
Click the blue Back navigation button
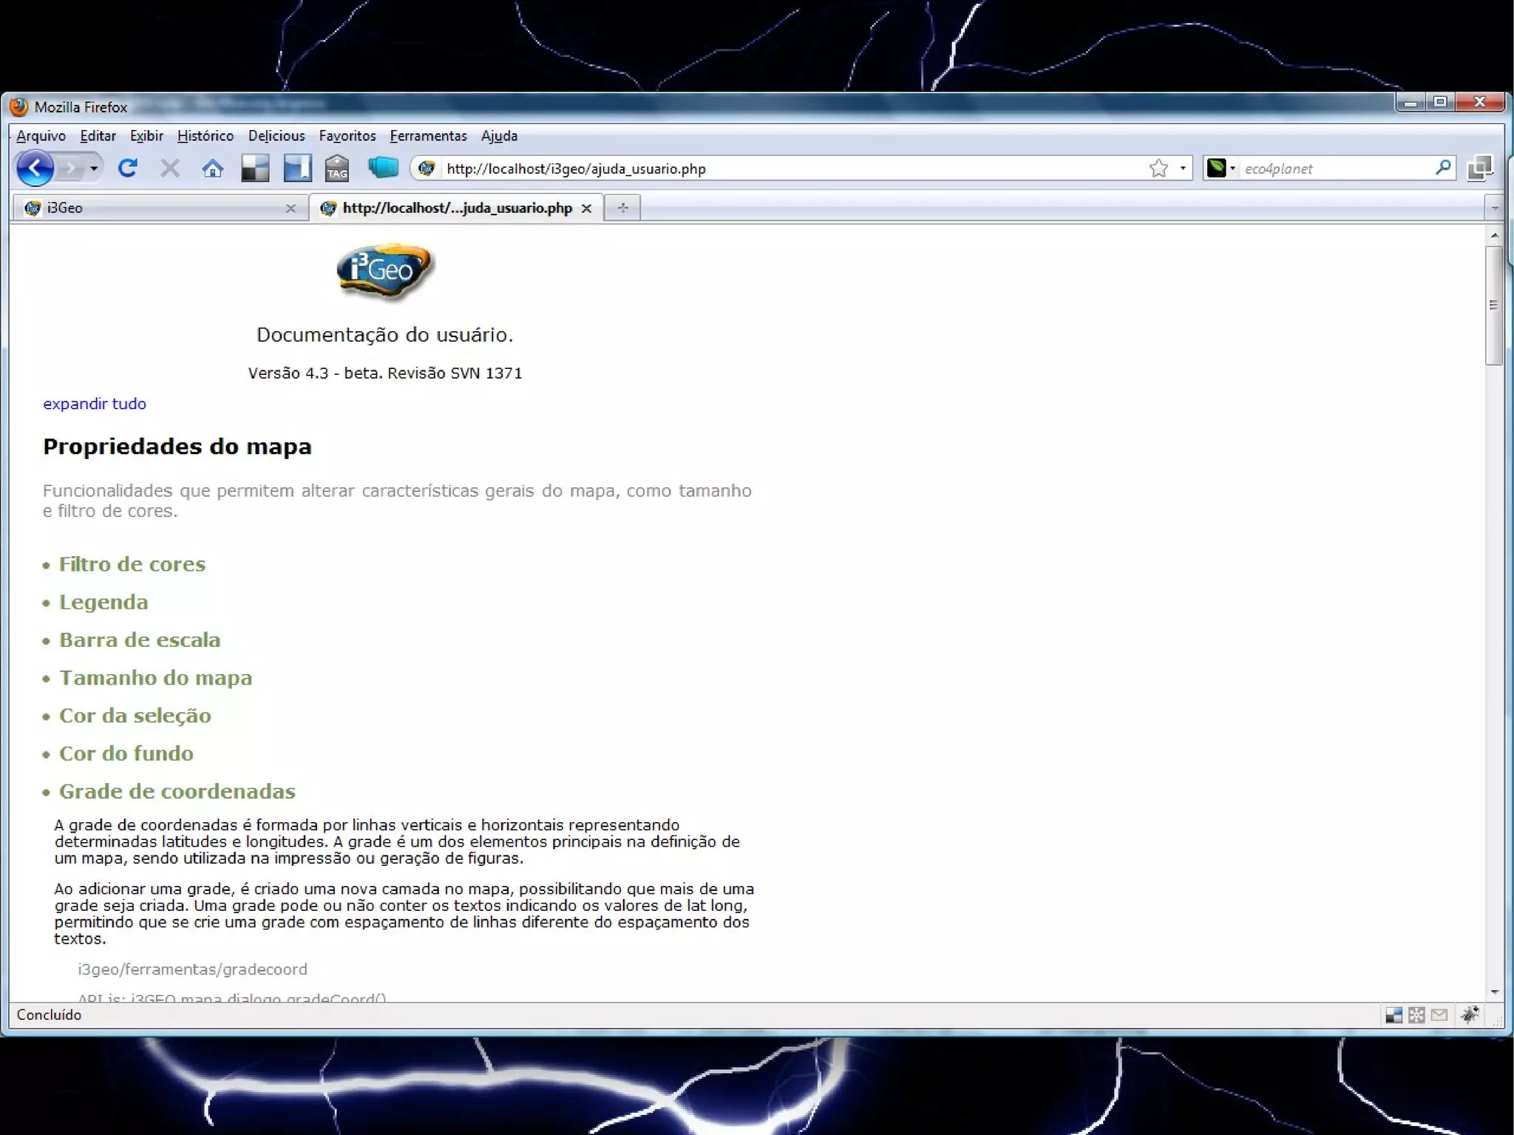pyautogui.click(x=35, y=169)
